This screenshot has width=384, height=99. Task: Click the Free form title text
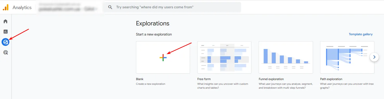point(204,79)
